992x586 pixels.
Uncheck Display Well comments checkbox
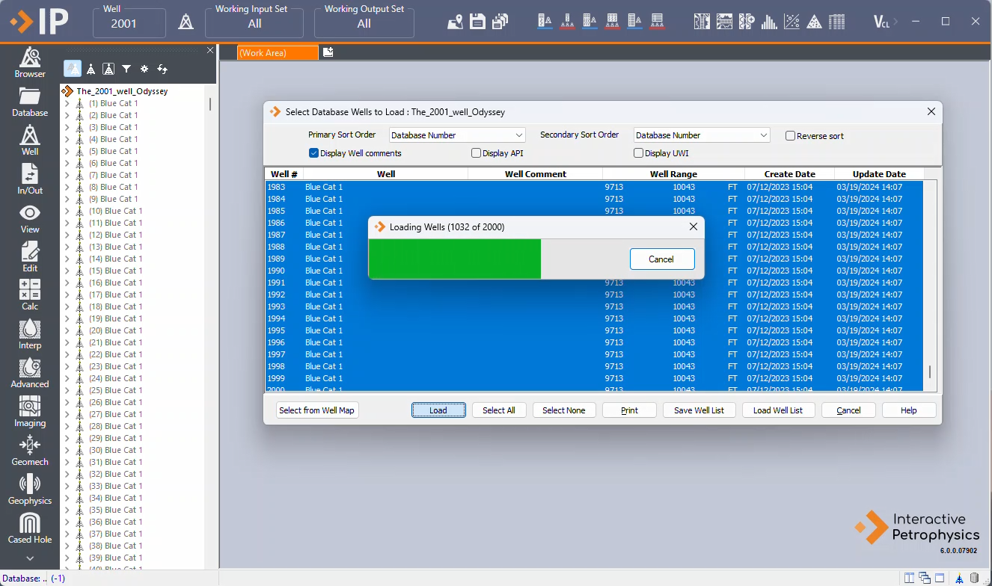[314, 153]
